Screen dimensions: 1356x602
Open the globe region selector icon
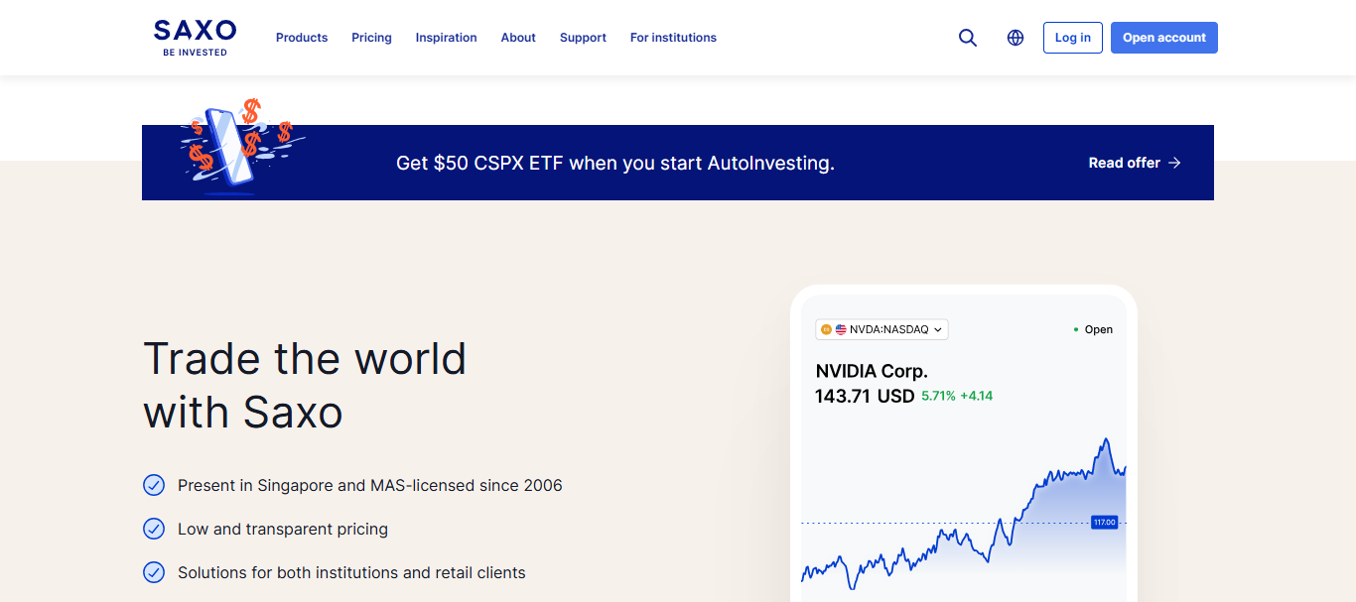[x=1016, y=38]
